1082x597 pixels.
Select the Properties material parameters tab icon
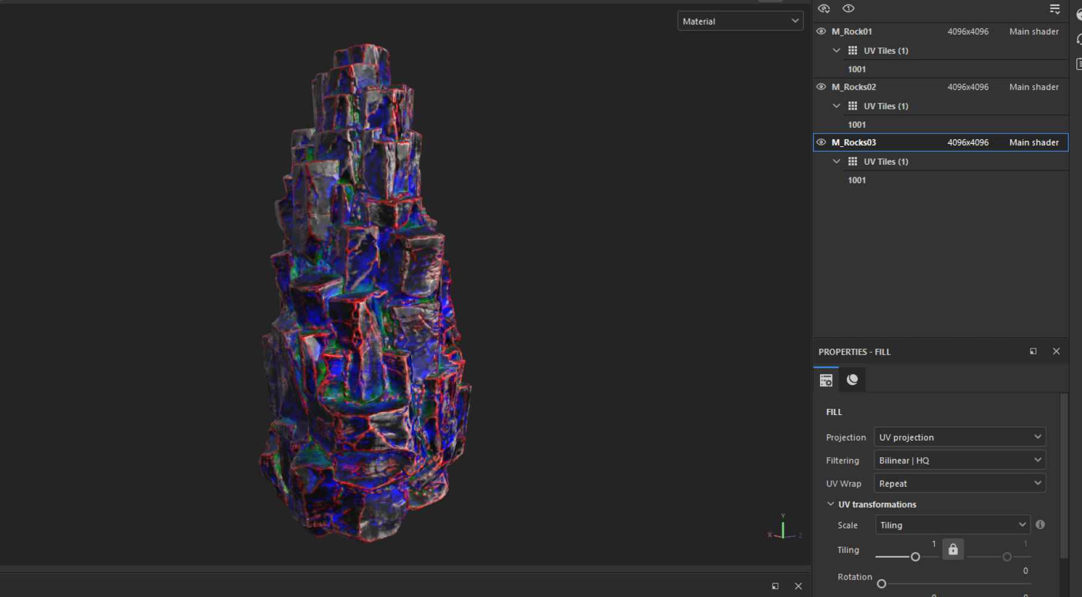coord(825,379)
